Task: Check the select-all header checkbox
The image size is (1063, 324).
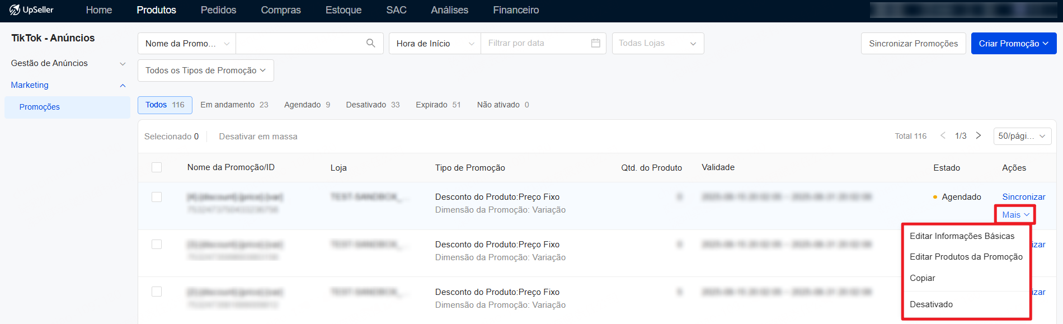Action: click(x=157, y=167)
